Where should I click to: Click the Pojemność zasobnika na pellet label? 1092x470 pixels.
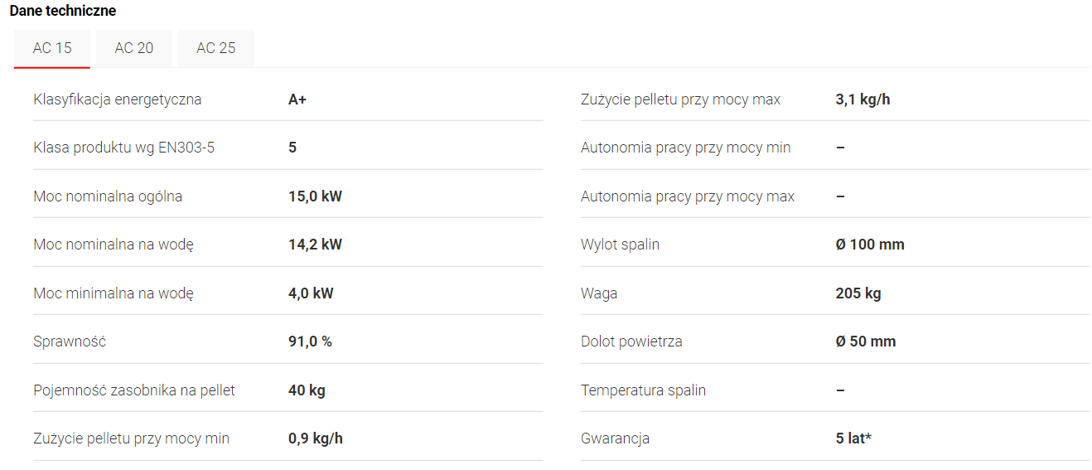click(134, 390)
